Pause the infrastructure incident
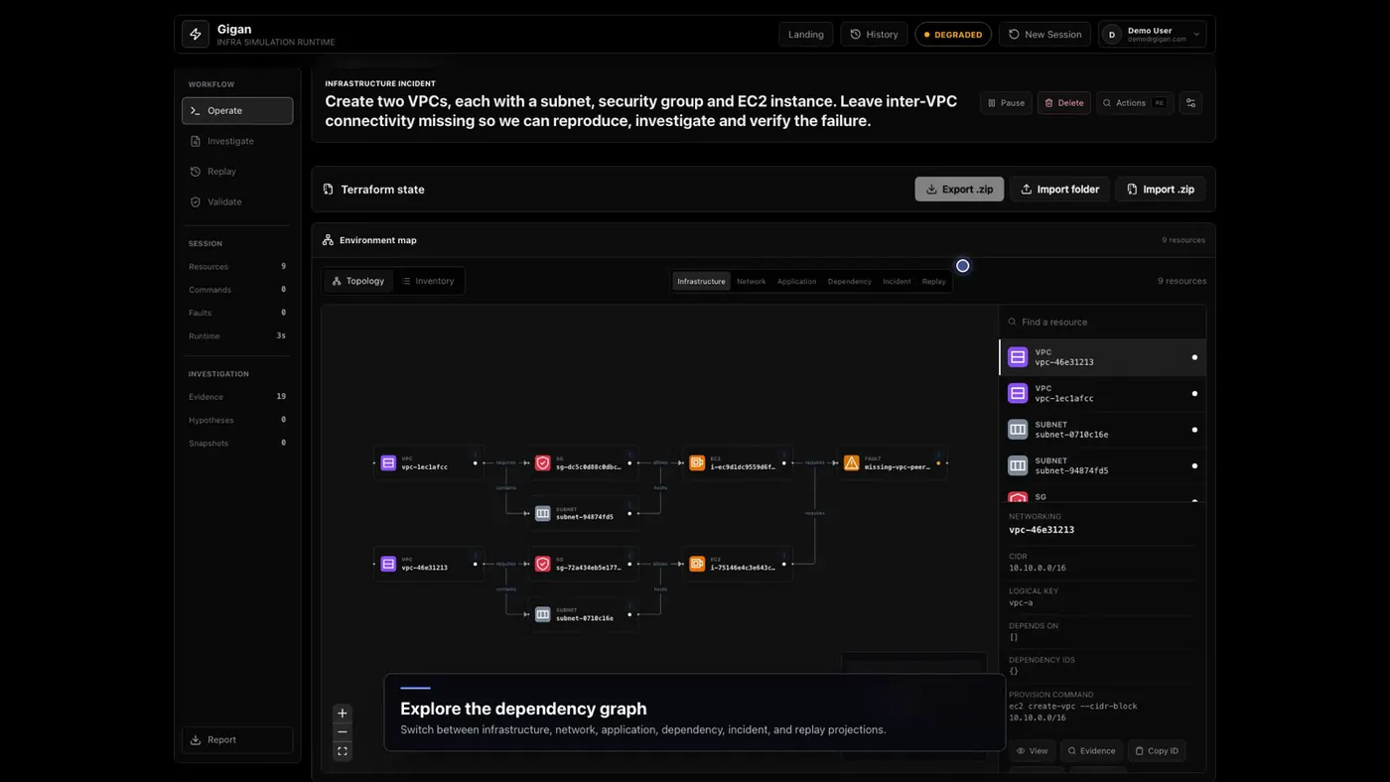Image resolution: width=1390 pixels, height=782 pixels. click(x=1006, y=103)
